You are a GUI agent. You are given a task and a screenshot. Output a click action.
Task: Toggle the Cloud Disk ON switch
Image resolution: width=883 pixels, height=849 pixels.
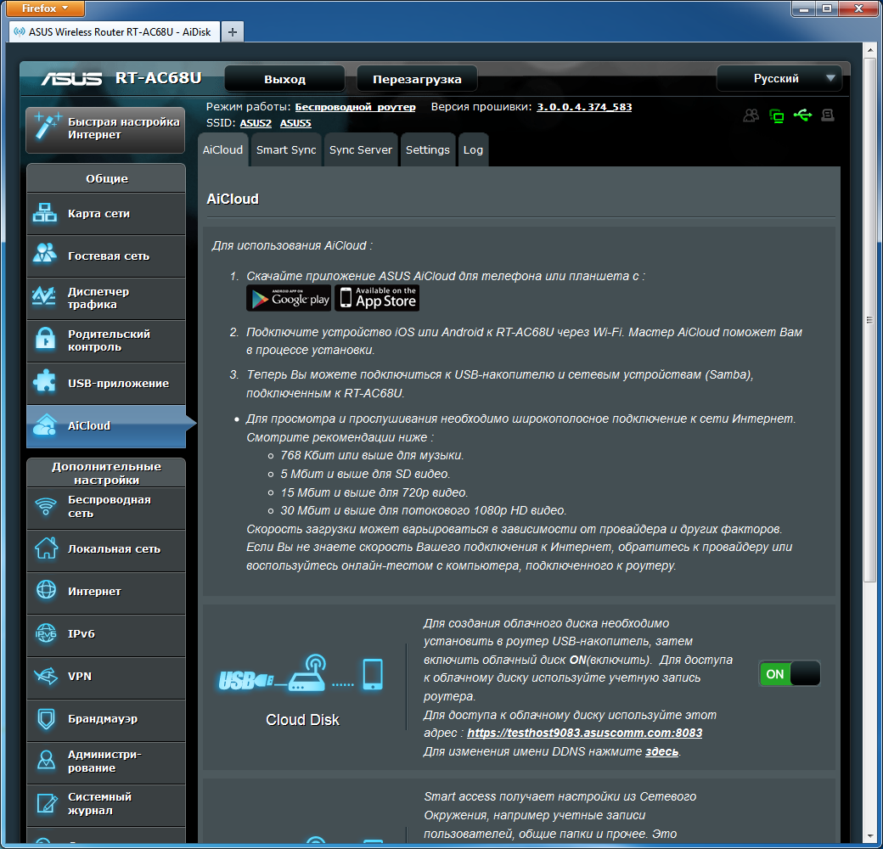789,674
